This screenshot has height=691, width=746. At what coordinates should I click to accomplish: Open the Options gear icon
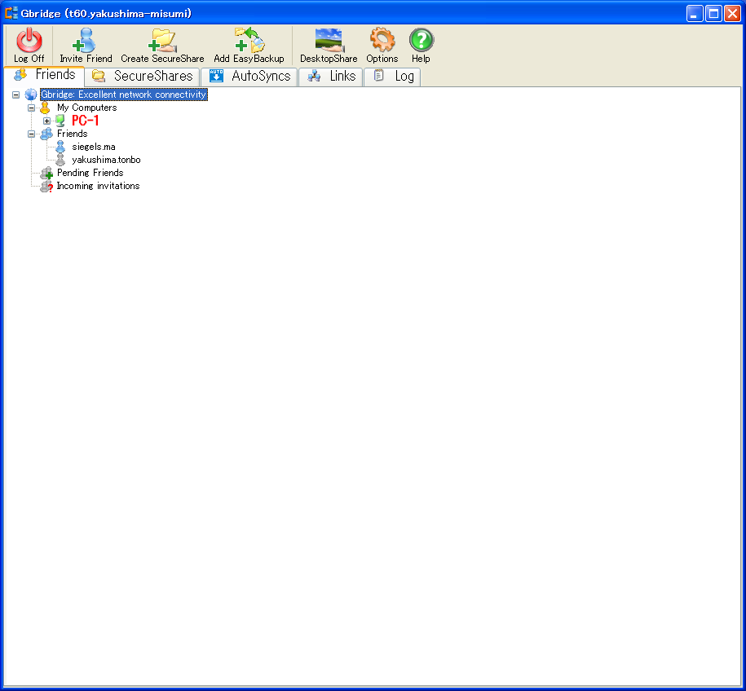coord(382,40)
